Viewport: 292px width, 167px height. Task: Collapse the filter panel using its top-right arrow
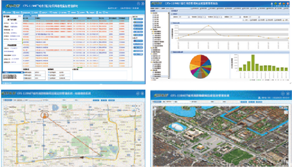pyautogui.click(x=288, y=14)
